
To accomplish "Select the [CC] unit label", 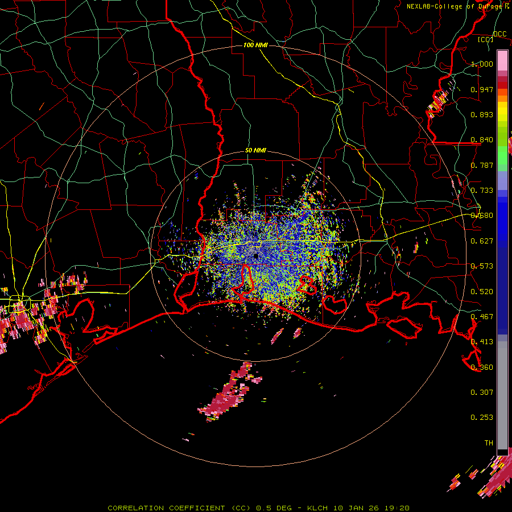I will click(485, 39).
